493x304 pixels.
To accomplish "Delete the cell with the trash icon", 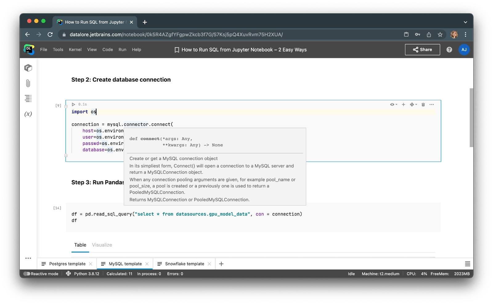I will (423, 104).
